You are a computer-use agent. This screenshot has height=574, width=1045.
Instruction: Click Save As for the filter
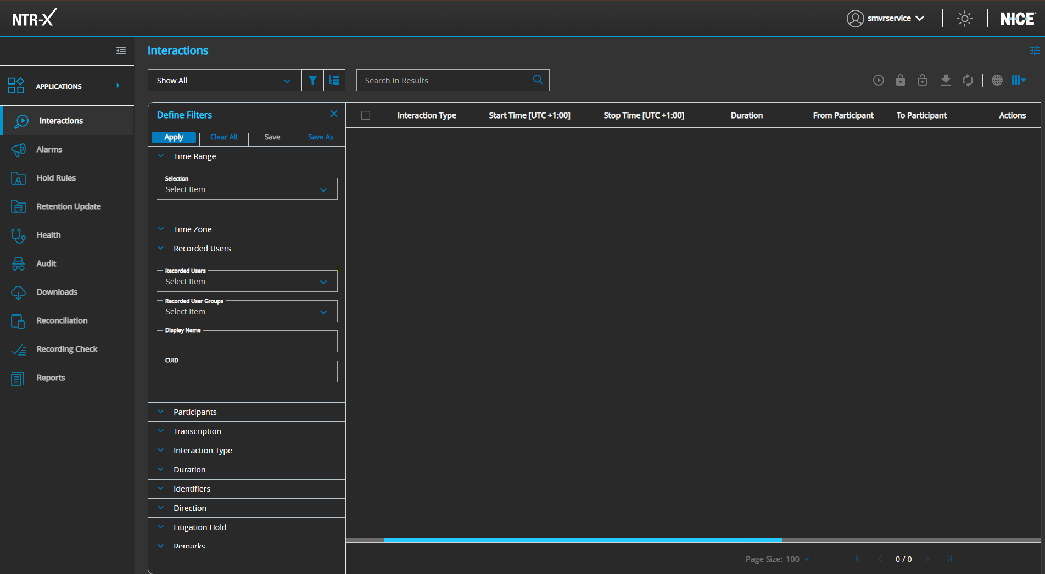[x=321, y=137]
